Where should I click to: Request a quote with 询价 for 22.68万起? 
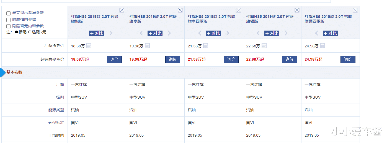tap(290, 59)
